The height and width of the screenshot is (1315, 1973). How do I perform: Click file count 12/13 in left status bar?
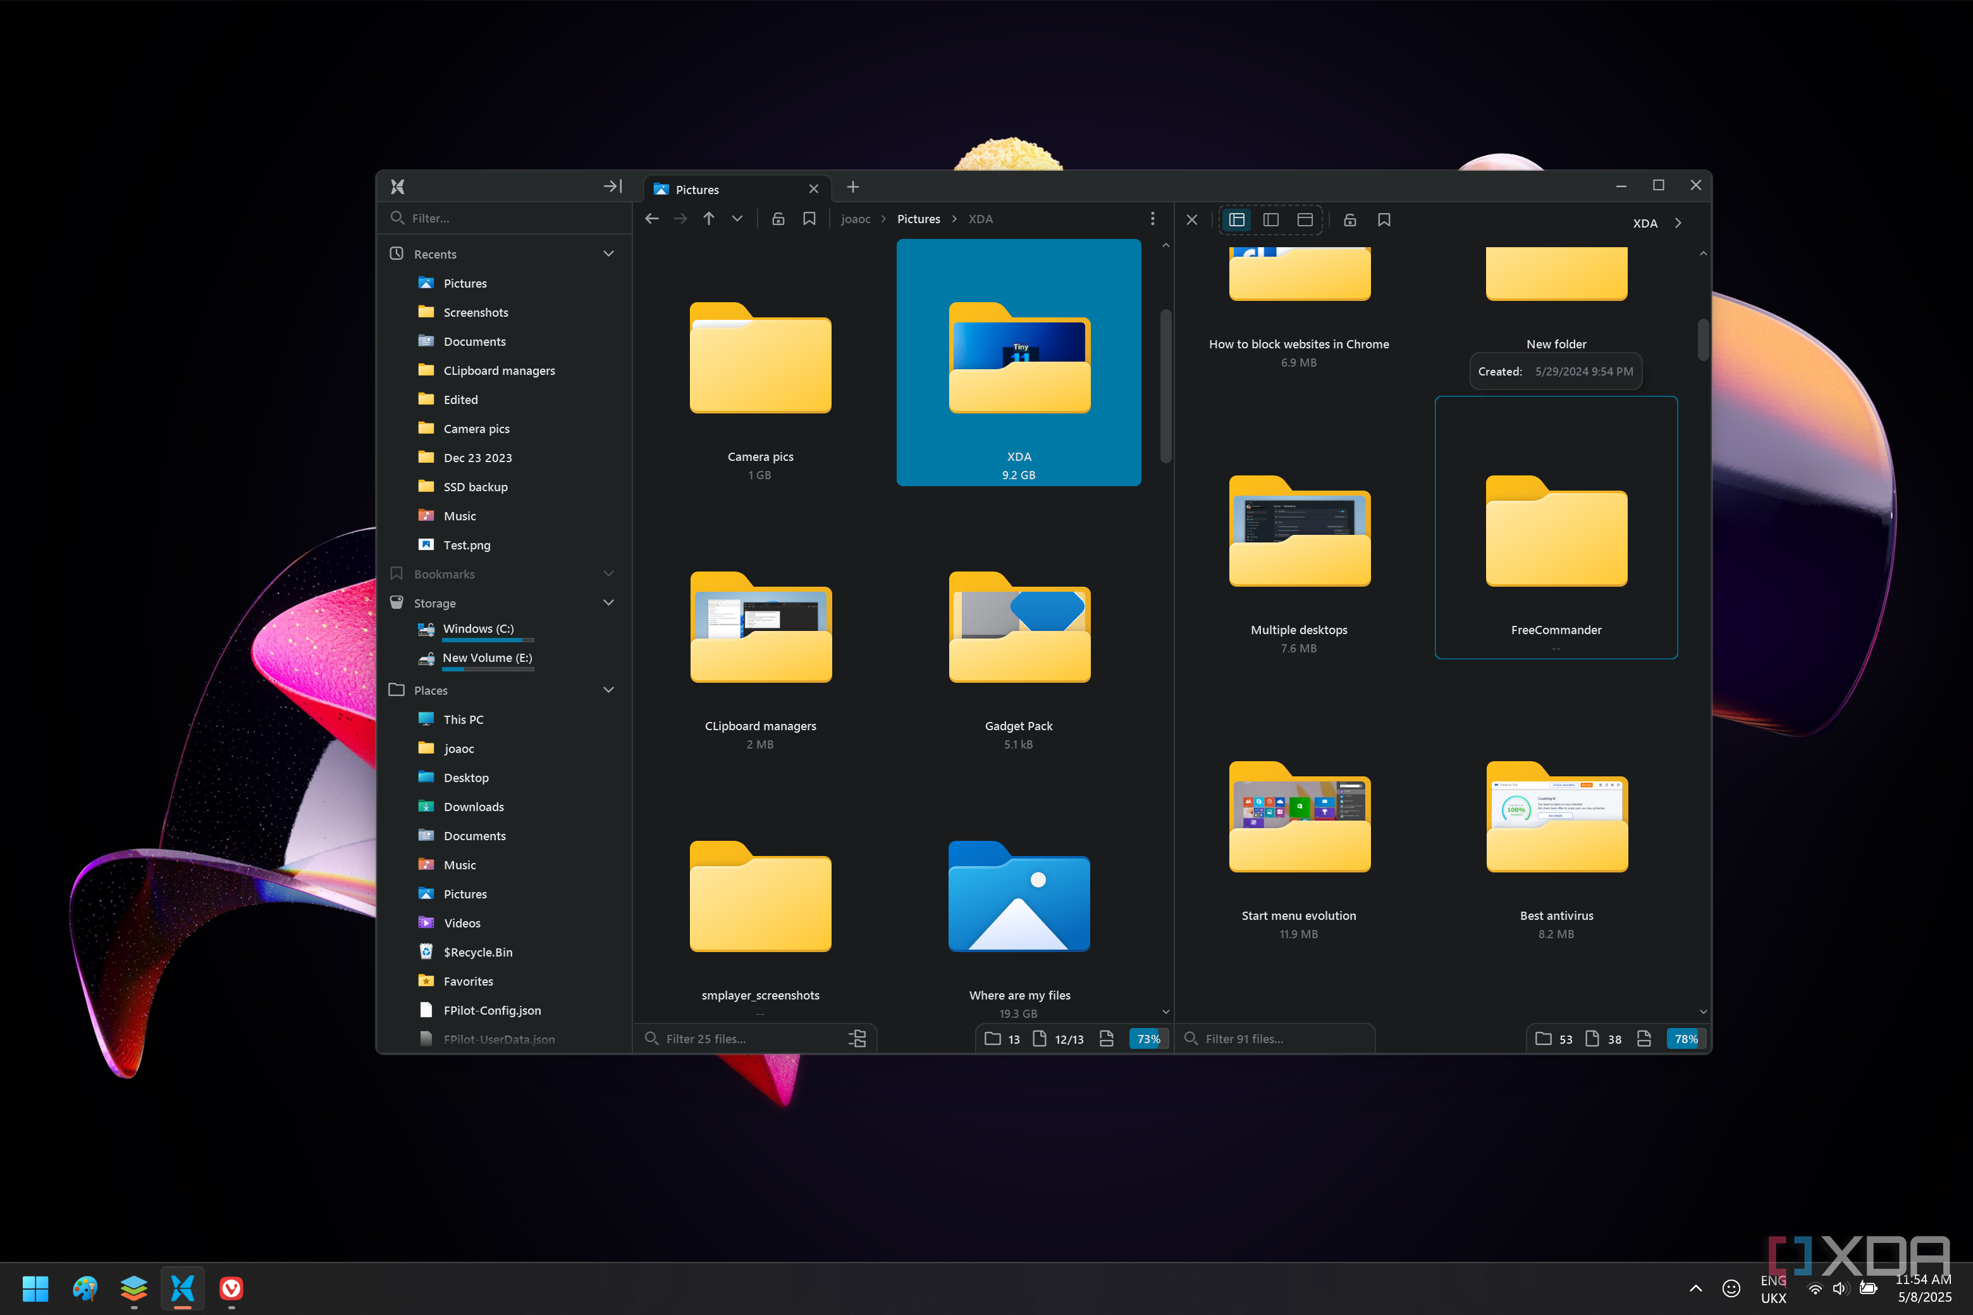(x=1058, y=1039)
